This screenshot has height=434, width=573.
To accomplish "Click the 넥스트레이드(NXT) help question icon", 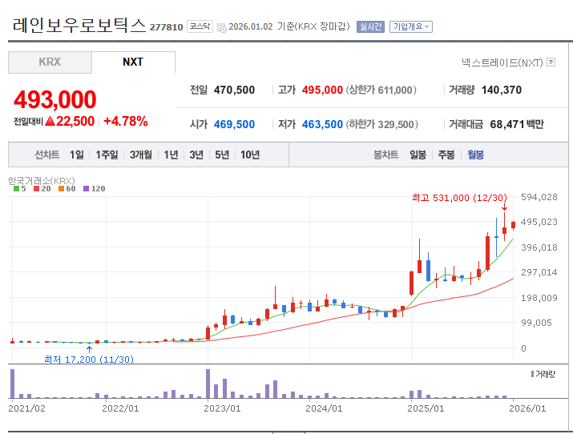I will 551,62.
